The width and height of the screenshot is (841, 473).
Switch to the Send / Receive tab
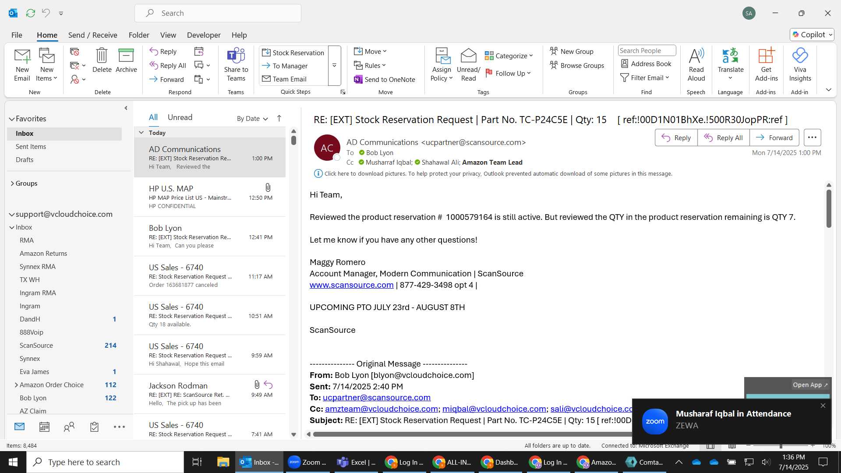tap(92, 35)
